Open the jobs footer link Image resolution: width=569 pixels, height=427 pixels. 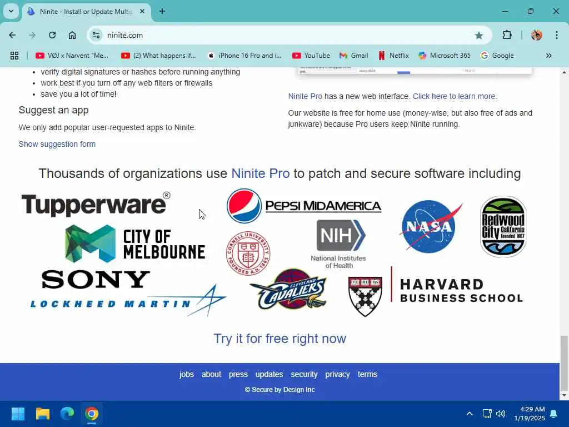click(187, 374)
